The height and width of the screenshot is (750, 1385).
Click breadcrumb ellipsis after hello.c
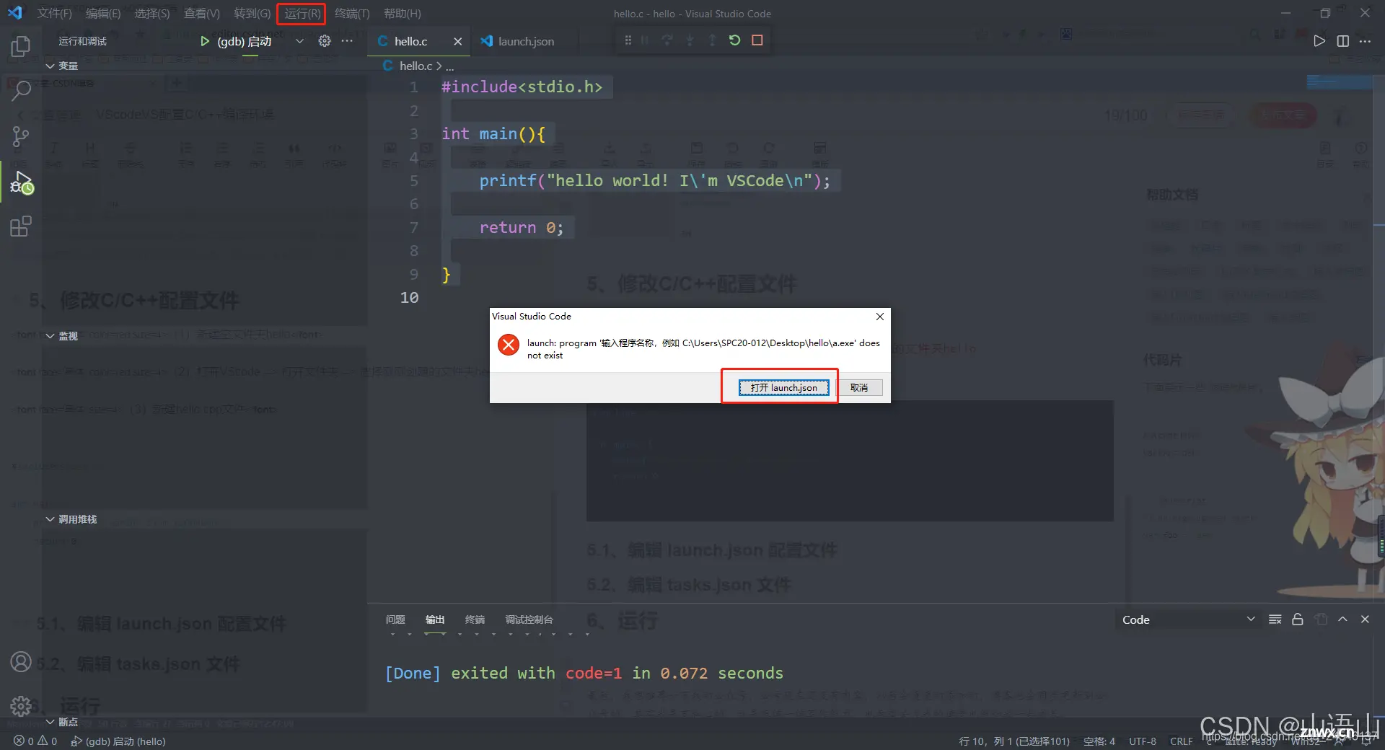[450, 66]
